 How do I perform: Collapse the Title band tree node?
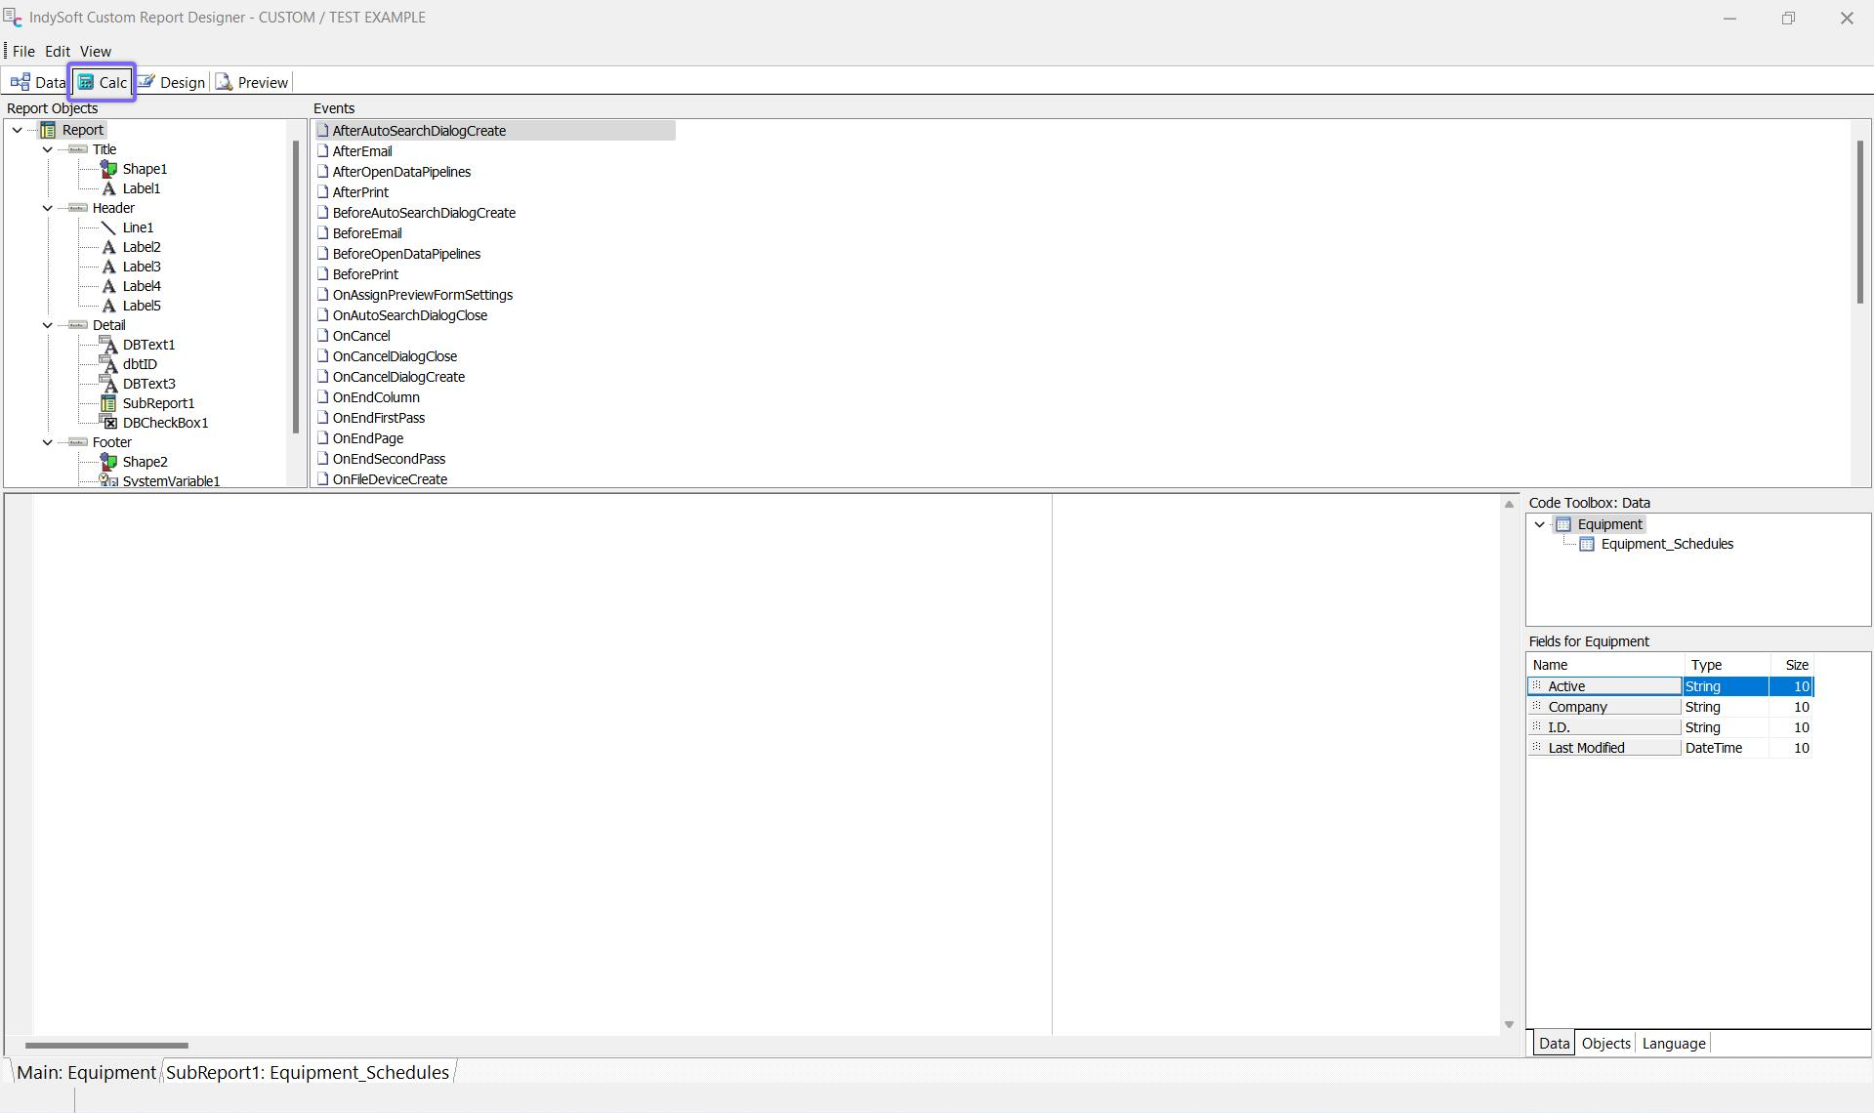pyautogui.click(x=48, y=149)
